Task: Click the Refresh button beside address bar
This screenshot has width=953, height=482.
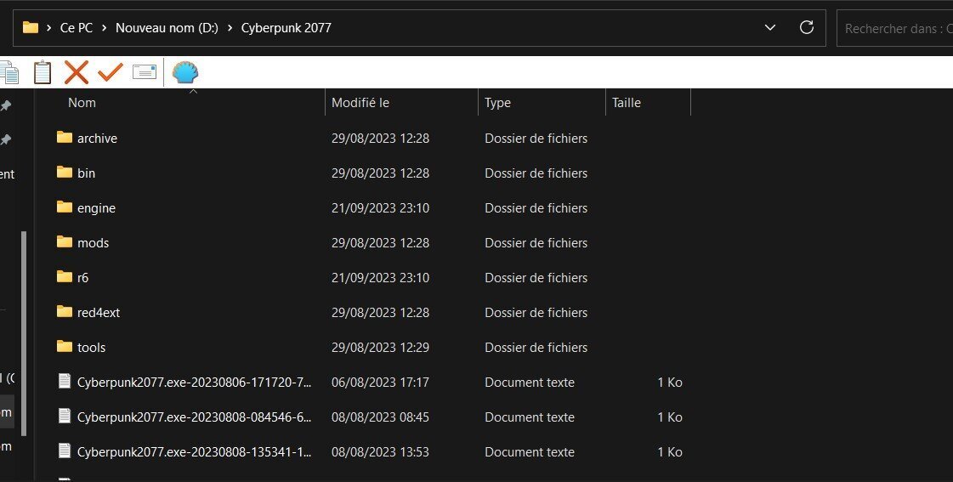Action: pyautogui.click(x=807, y=27)
